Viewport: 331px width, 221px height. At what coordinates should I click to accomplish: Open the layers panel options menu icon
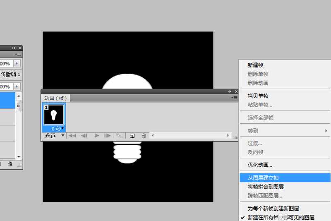tap(18, 54)
